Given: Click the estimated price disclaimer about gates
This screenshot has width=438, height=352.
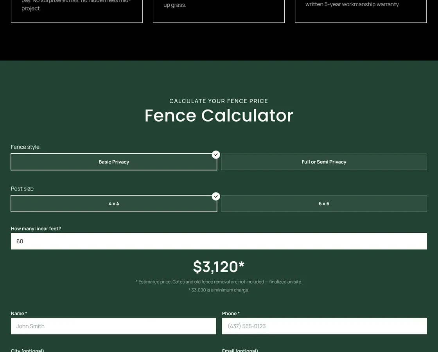Looking at the screenshot, I should (219, 282).
